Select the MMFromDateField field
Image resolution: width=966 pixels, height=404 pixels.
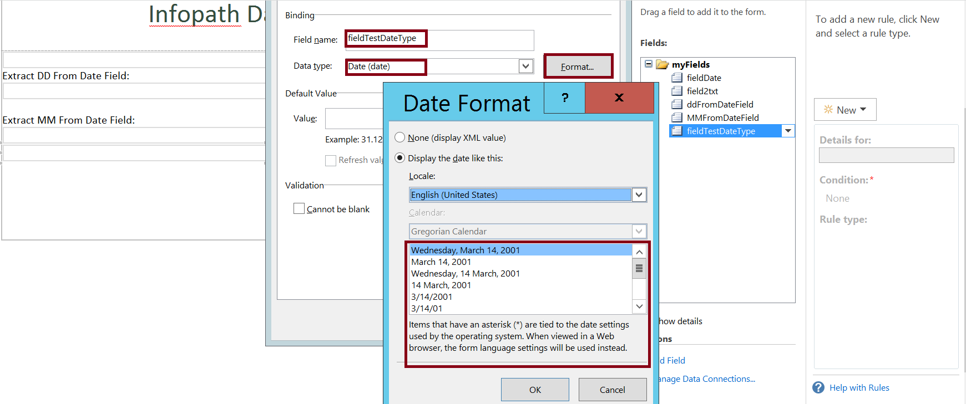pos(723,117)
